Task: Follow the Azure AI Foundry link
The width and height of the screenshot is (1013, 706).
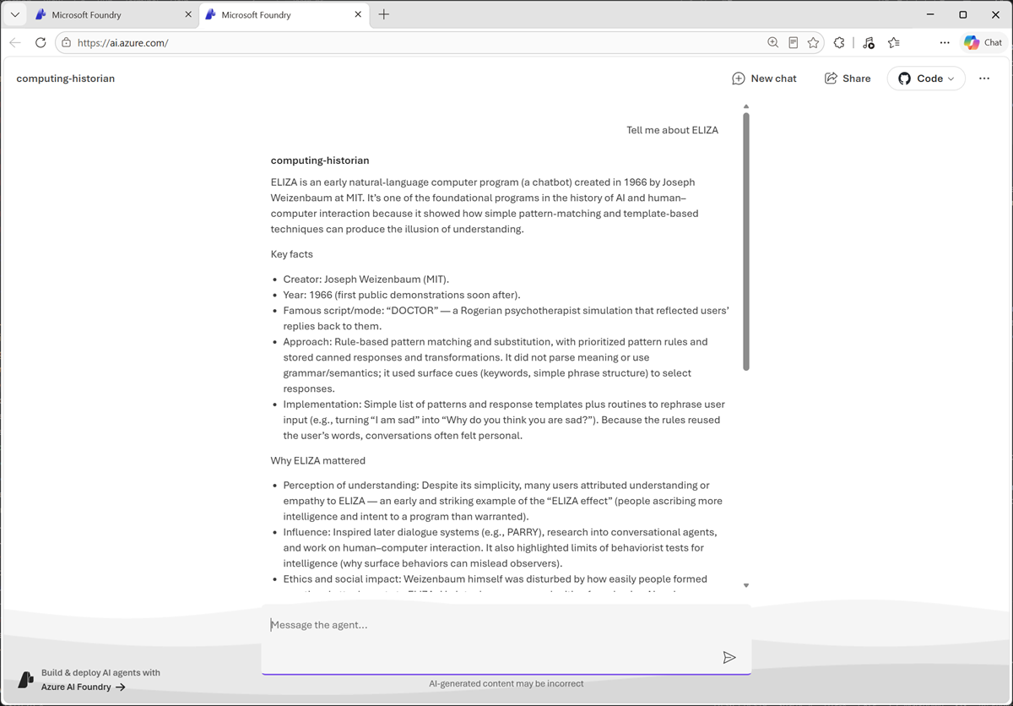Action: pos(84,687)
